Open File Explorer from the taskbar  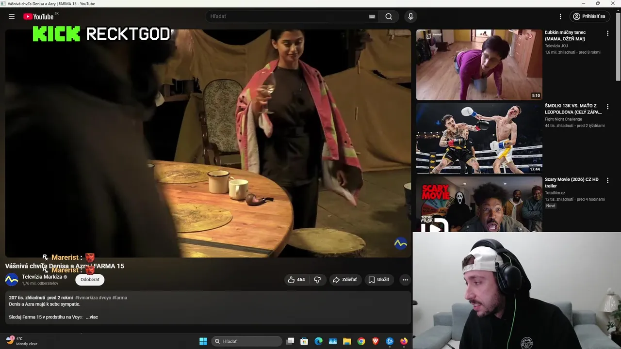pos(347,341)
